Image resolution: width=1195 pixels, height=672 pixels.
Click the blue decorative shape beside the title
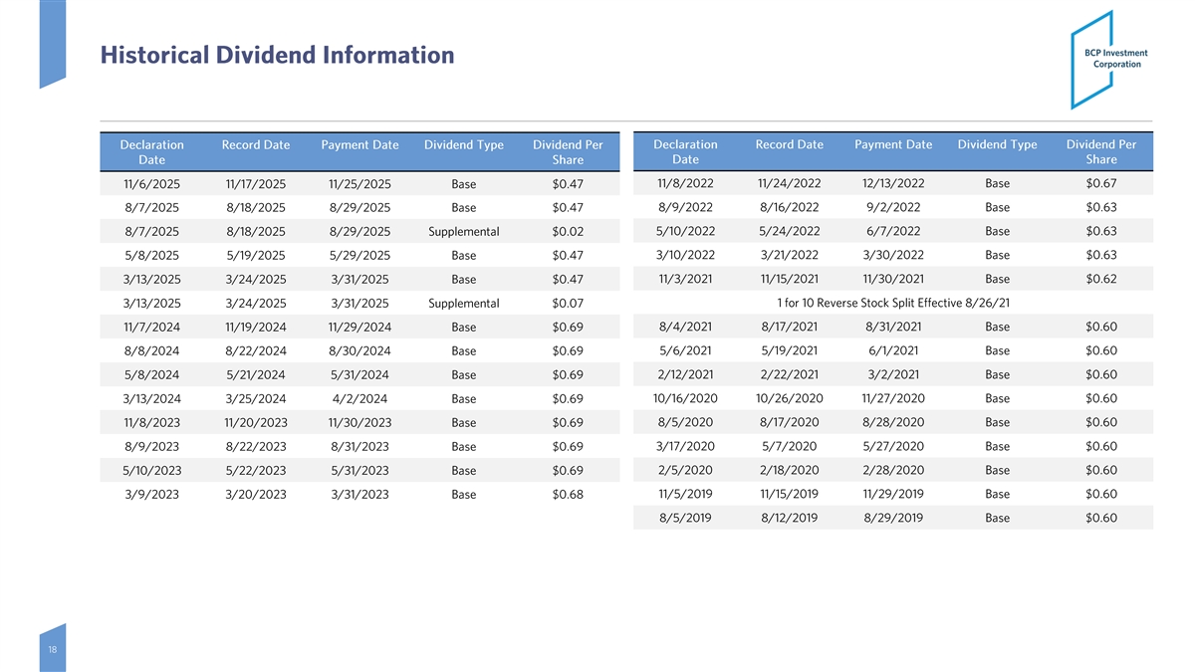tap(52, 44)
